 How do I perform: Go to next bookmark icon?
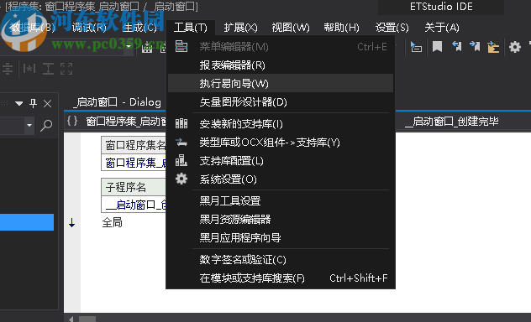pyautogui.click(x=475, y=47)
